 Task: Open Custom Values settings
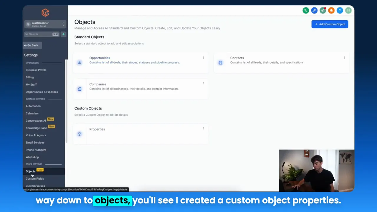pyautogui.click(x=35, y=186)
